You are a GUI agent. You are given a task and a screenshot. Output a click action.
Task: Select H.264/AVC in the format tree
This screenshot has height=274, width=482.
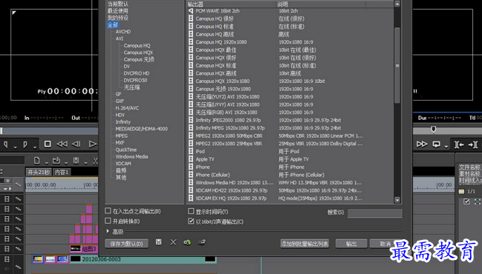tap(127, 108)
